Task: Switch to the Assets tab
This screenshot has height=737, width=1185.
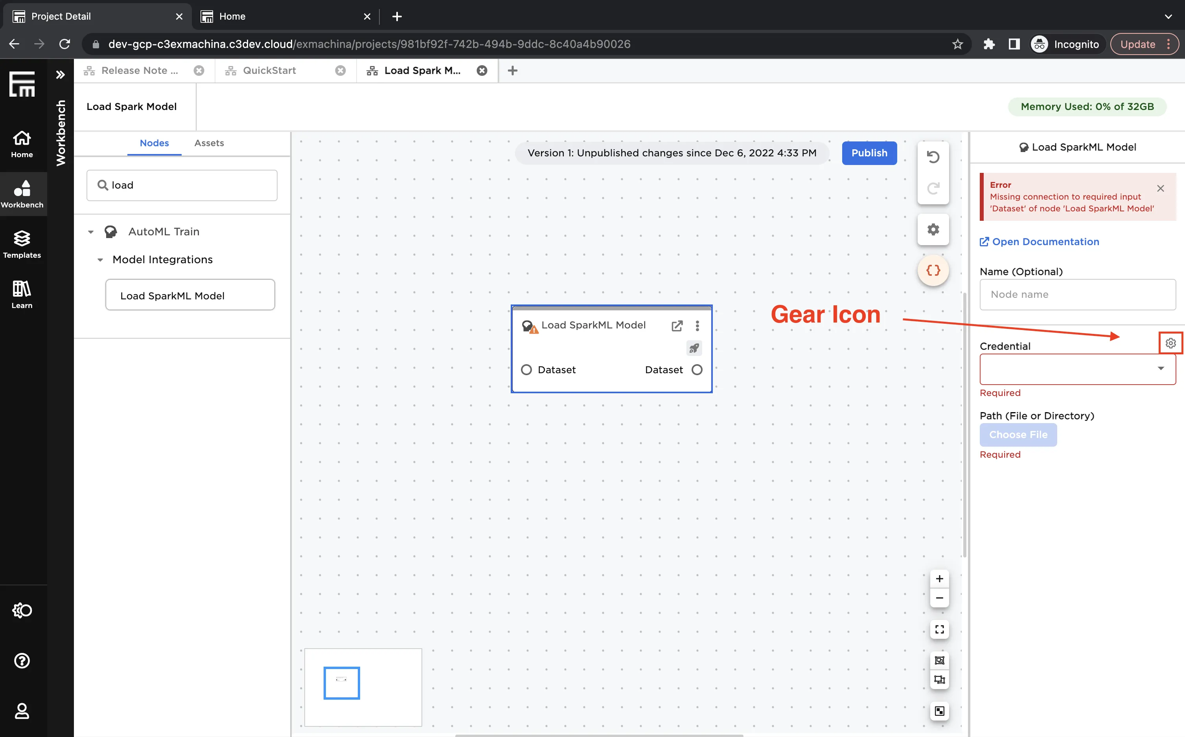Action: [x=209, y=143]
